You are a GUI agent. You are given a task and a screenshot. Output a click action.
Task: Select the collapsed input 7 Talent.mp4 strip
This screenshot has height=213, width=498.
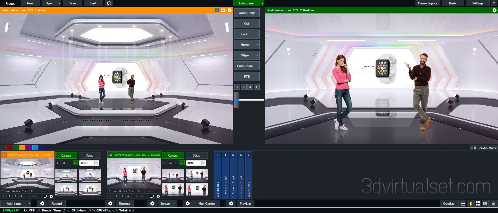pos(248,175)
